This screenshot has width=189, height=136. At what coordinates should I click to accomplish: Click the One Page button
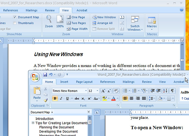pos(76,17)
